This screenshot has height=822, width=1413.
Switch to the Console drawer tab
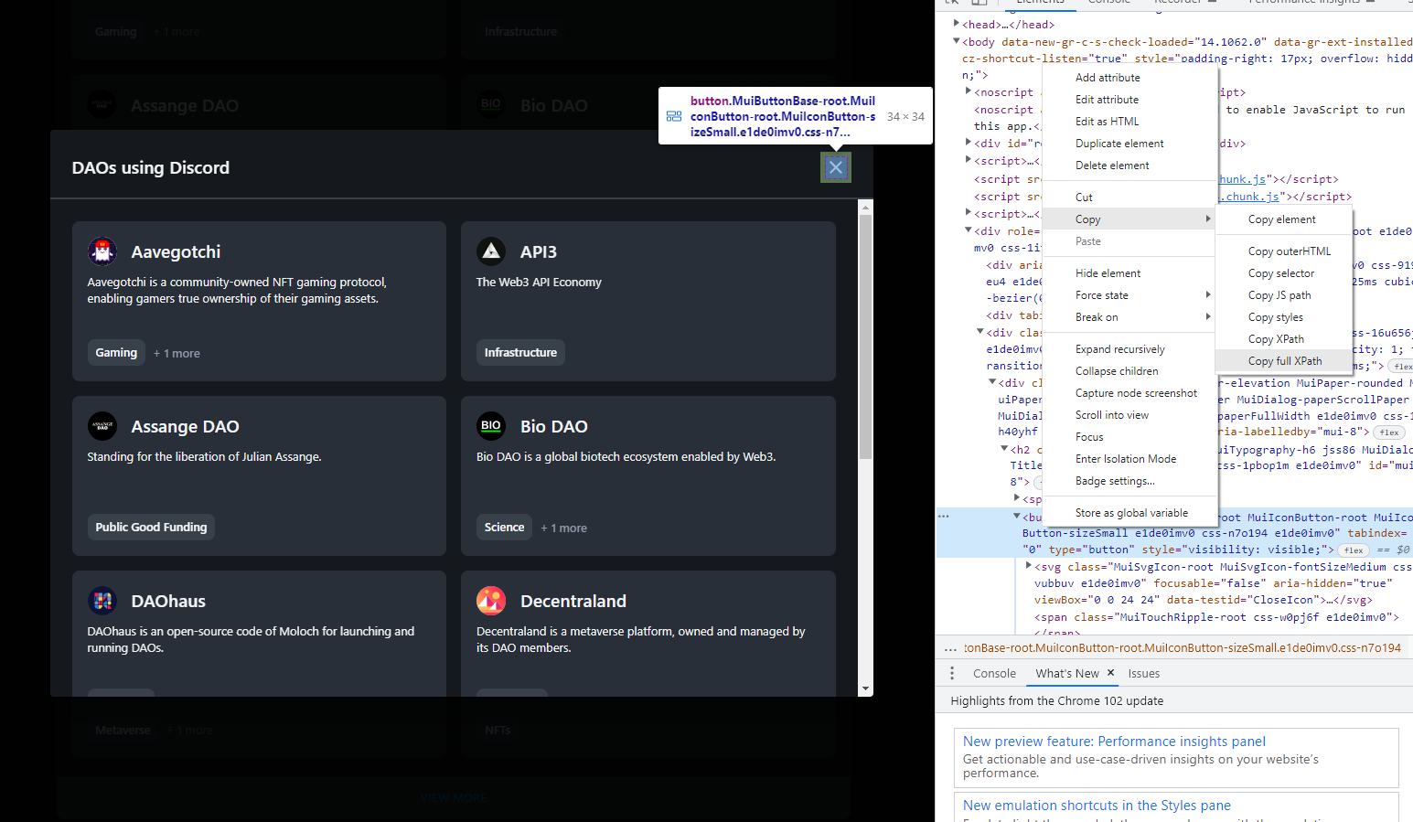coord(994,674)
